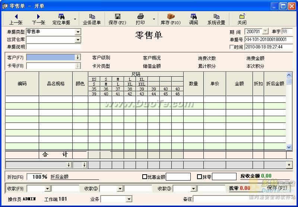Open the arrow menu beside print button
The image size is (298, 207).
(154, 19)
